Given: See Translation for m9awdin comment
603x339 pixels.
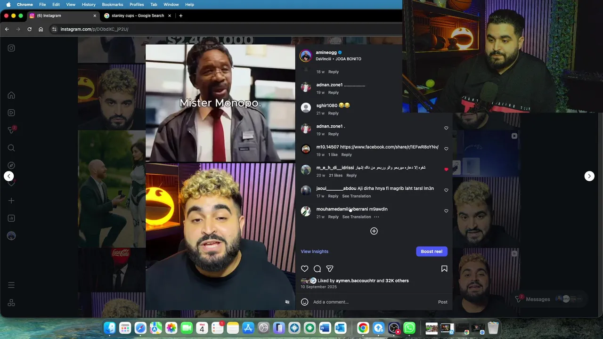Looking at the screenshot, I should 357,217.
